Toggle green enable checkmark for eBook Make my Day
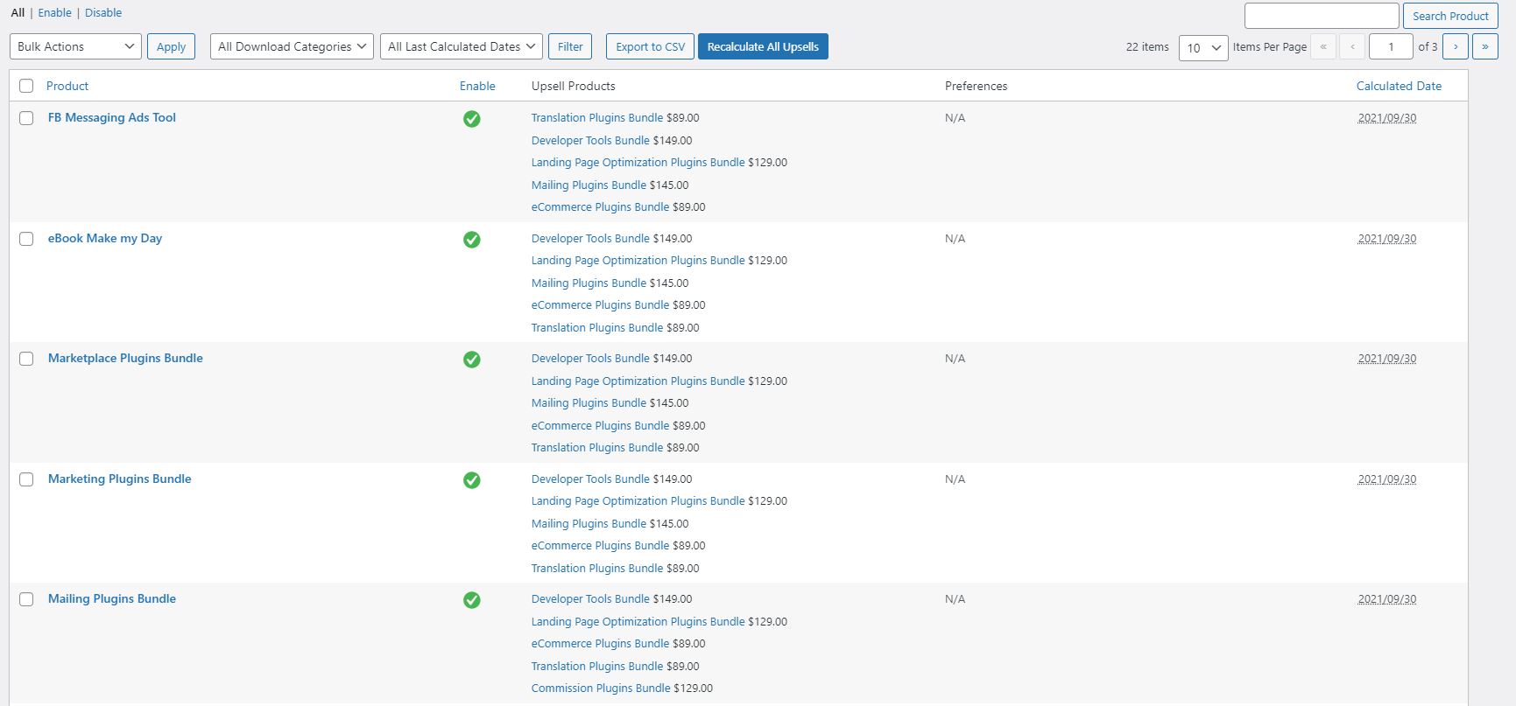 tap(471, 240)
